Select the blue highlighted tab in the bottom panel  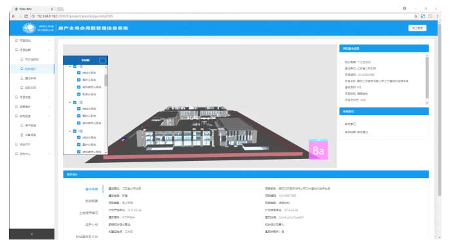pyautogui.click(x=92, y=189)
